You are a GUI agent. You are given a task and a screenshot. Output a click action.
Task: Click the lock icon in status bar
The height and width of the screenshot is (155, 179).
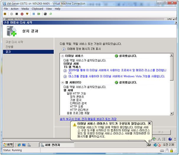[171, 151]
